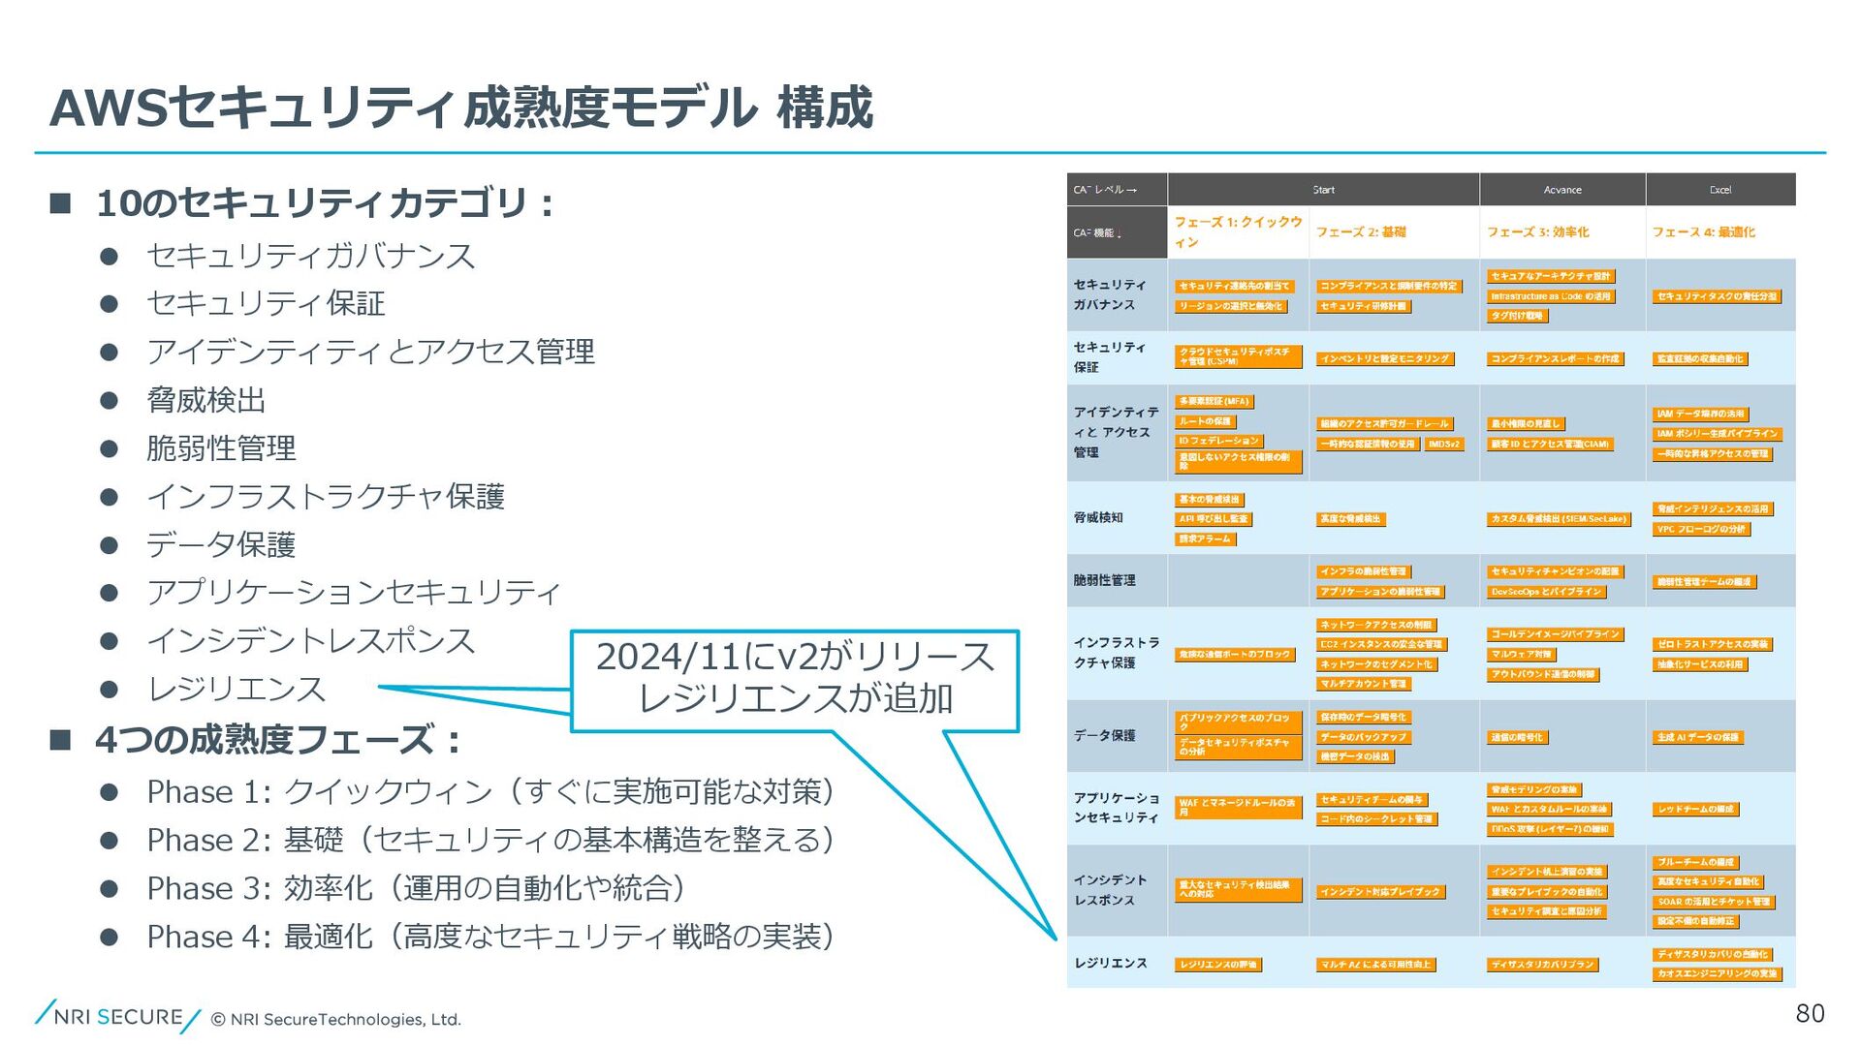This screenshot has width=1861, height=1046.
Task: Click bullet '脆弱性管理' in the left list
Action: (221, 448)
